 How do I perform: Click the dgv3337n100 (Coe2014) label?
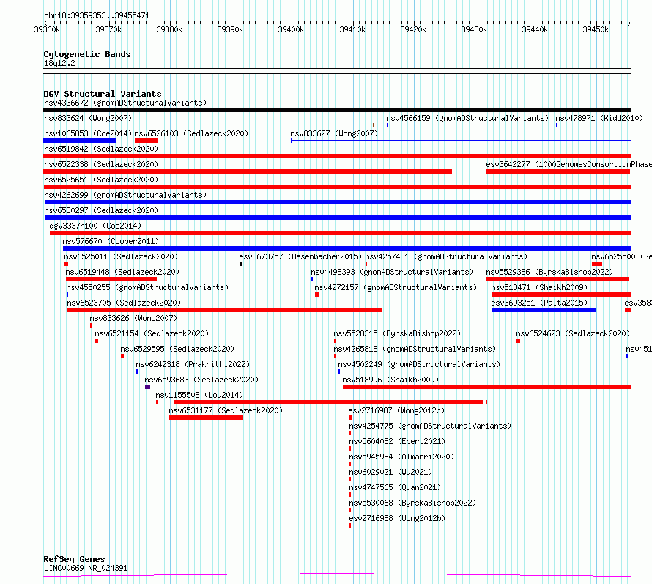point(95,226)
